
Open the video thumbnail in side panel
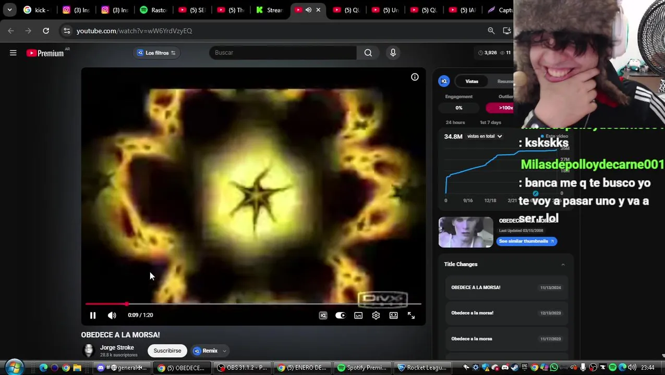click(466, 232)
